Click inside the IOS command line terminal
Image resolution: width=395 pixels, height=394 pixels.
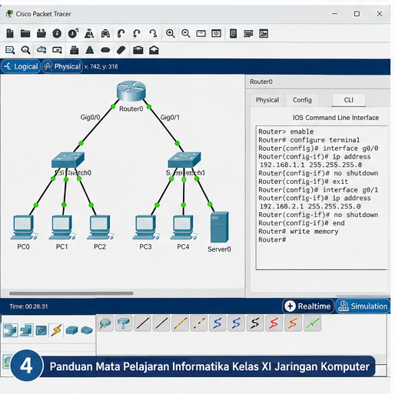pos(322,198)
